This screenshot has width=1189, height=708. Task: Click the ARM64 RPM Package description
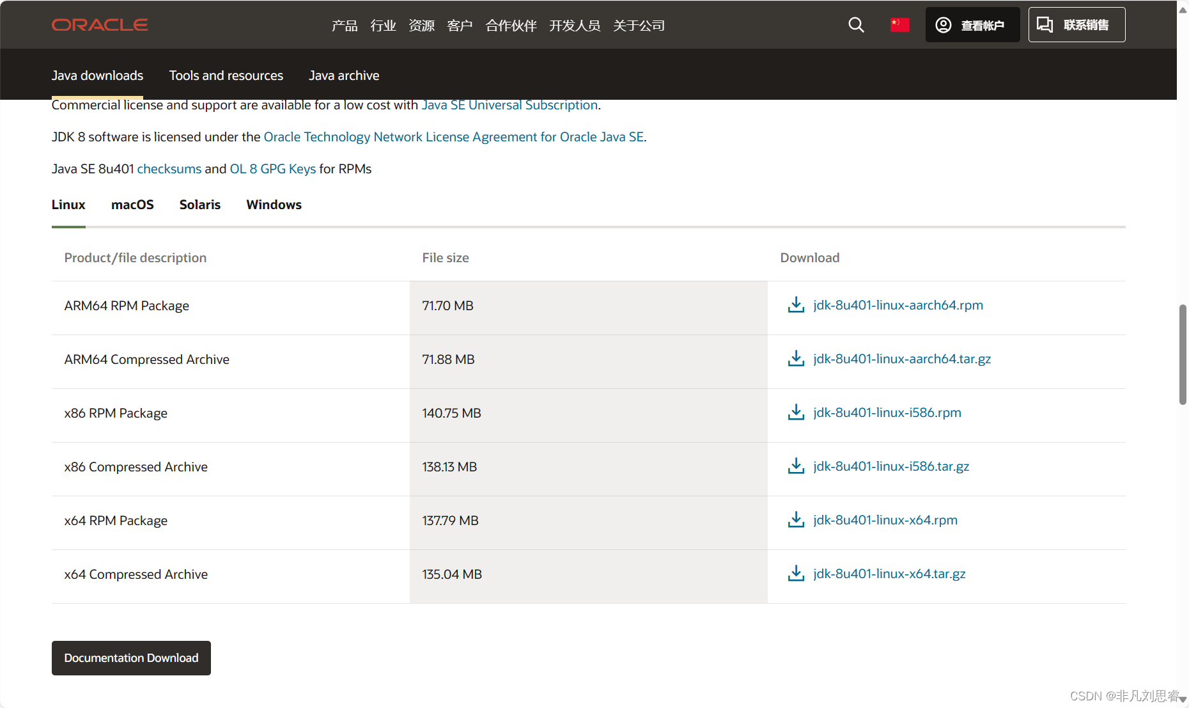(x=127, y=306)
